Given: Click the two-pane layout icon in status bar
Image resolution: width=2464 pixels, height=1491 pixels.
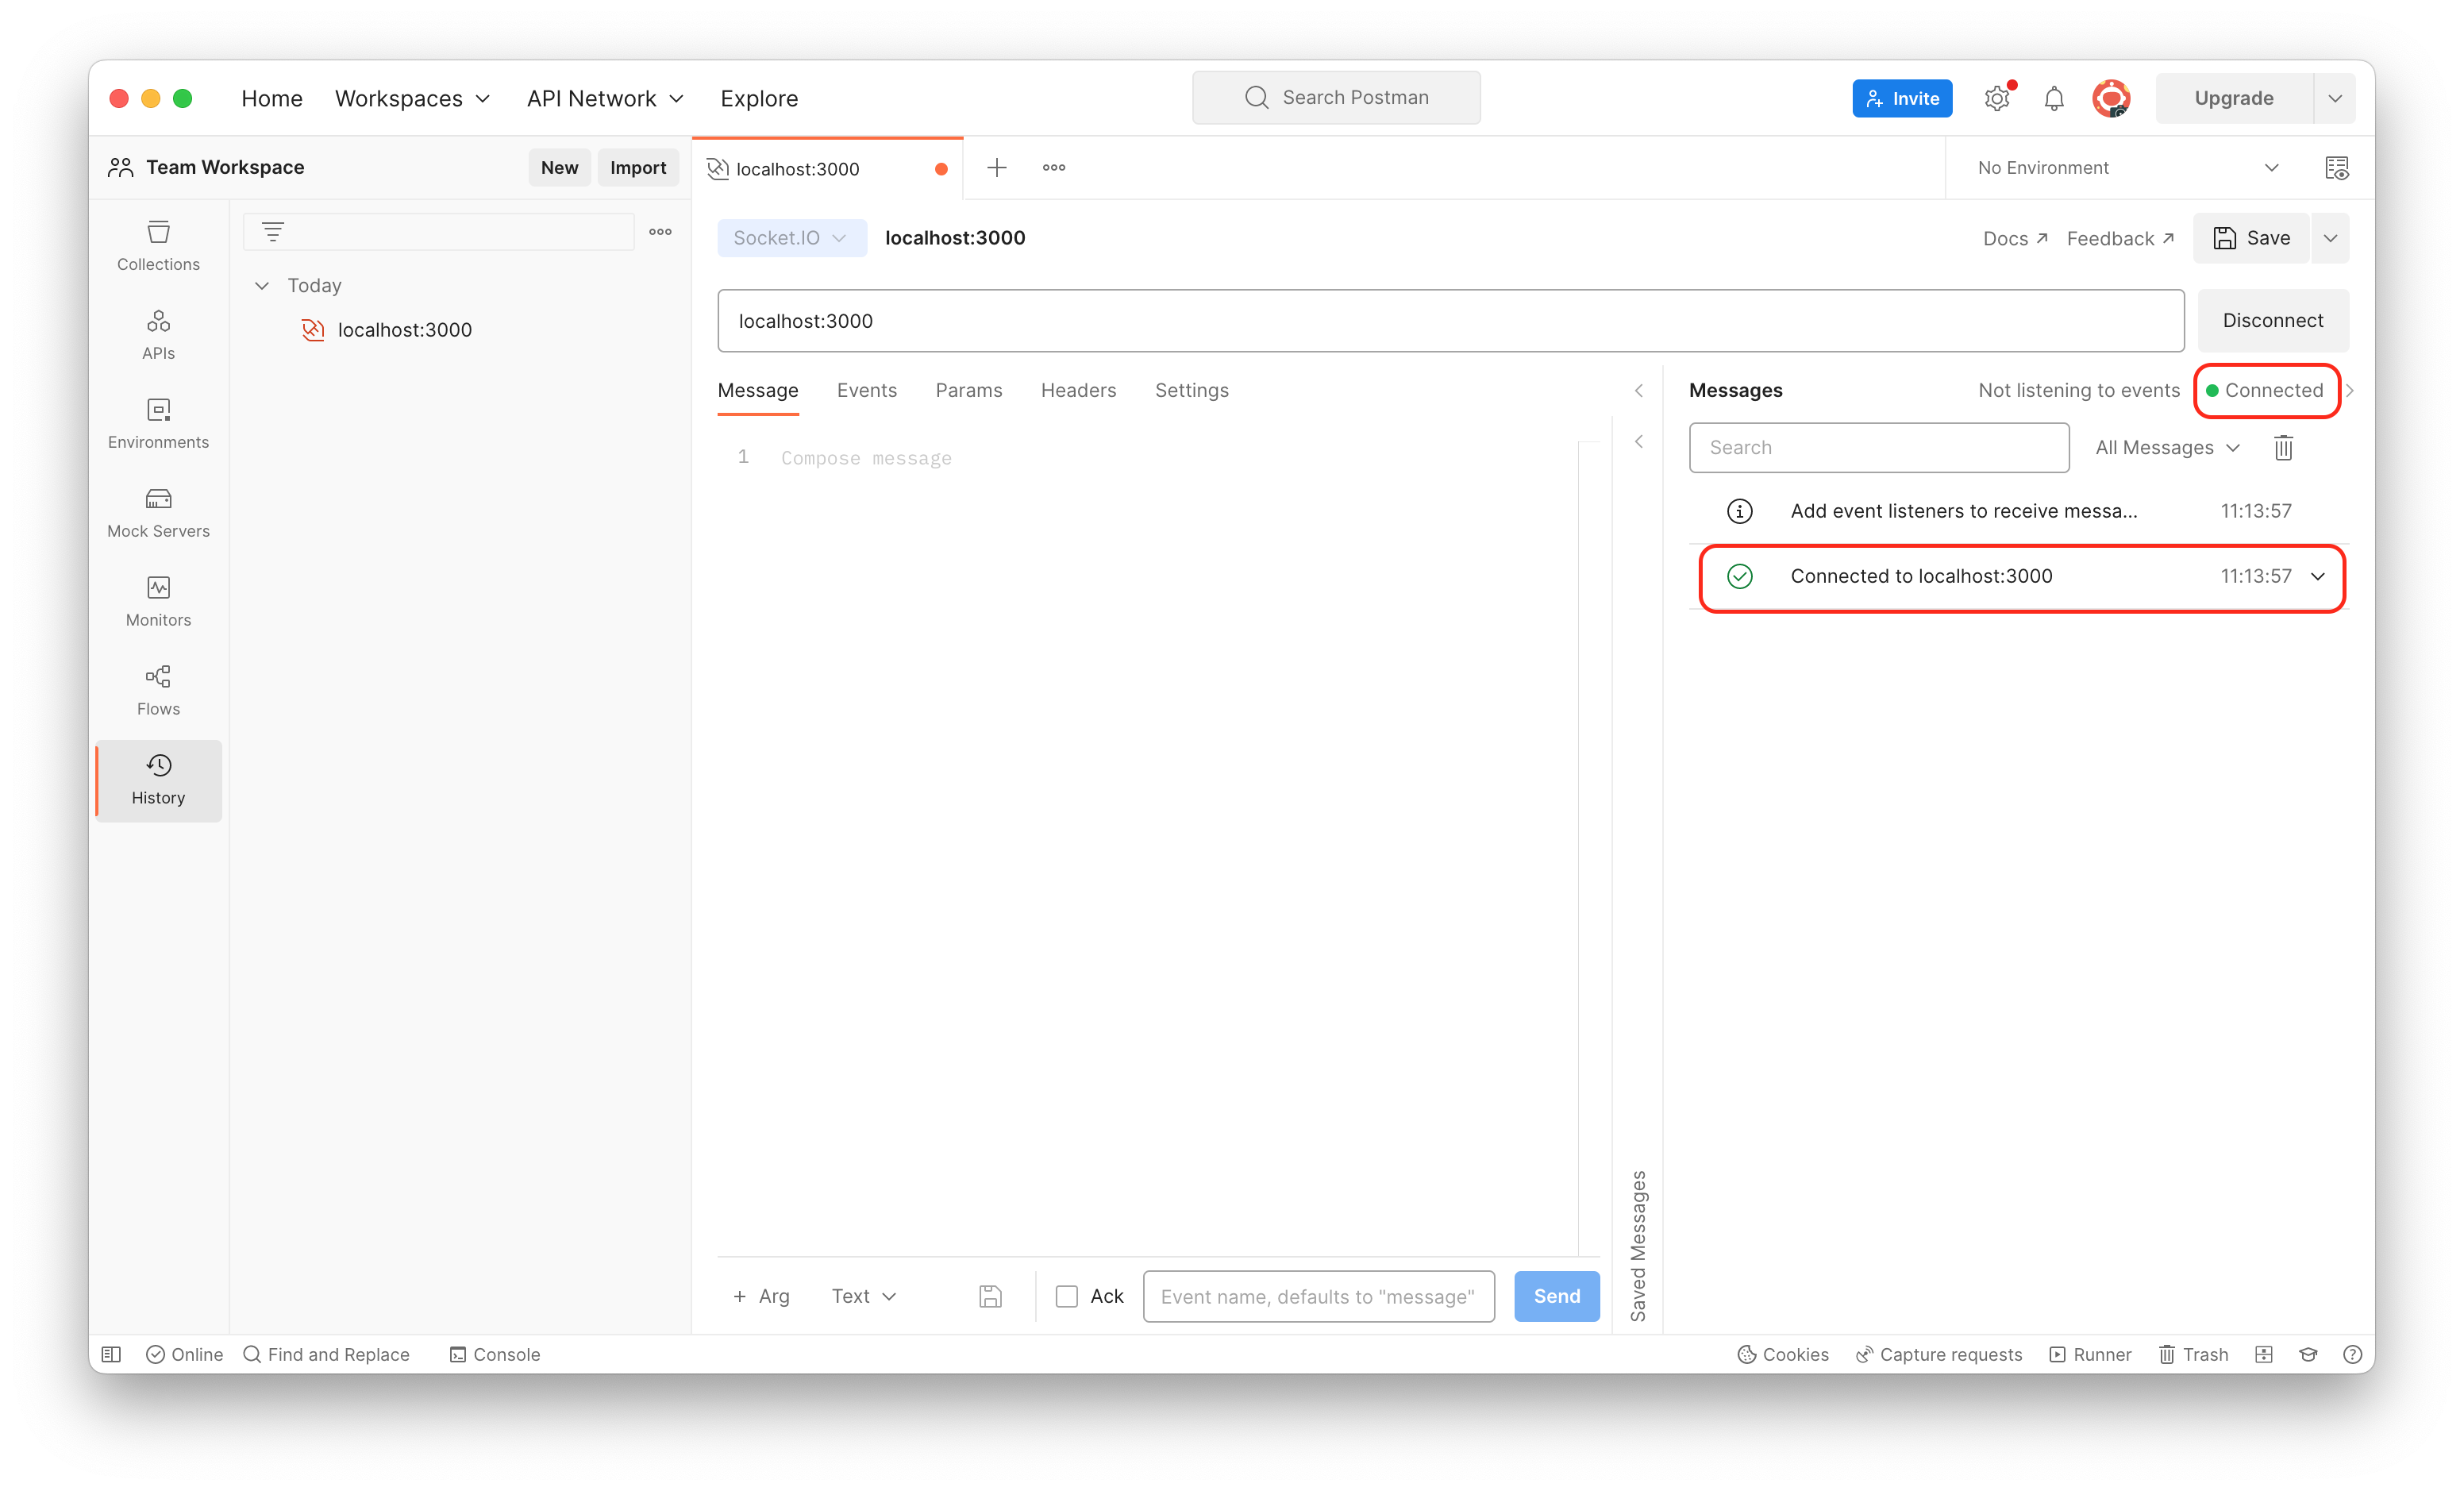Looking at the screenshot, I should (x=2264, y=1354).
